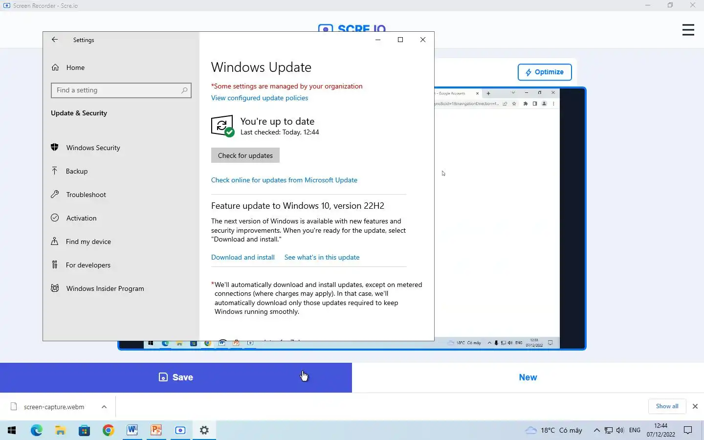This screenshot has width=704, height=440.
Task: Open screen-capture.webm download item
Action: (x=54, y=407)
